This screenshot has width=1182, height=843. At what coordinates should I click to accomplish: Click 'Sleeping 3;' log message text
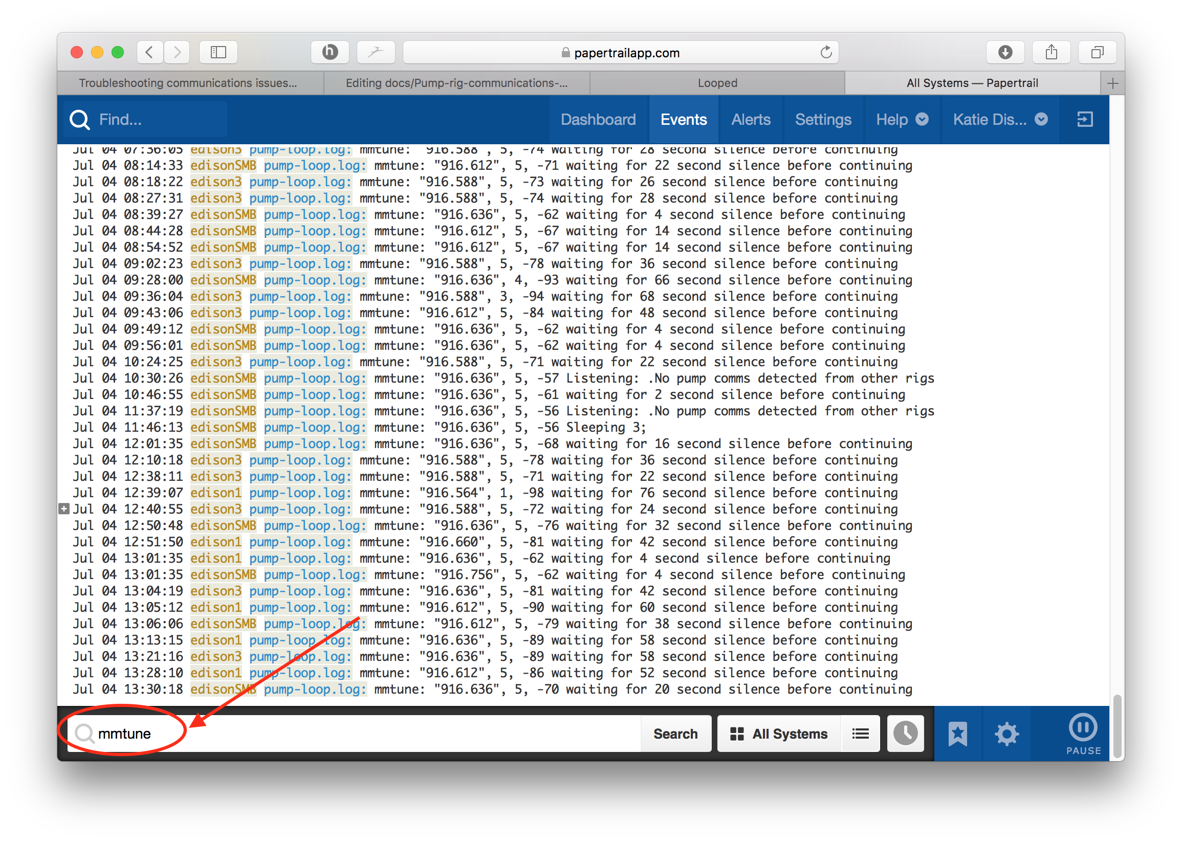pyautogui.click(x=606, y=427)
